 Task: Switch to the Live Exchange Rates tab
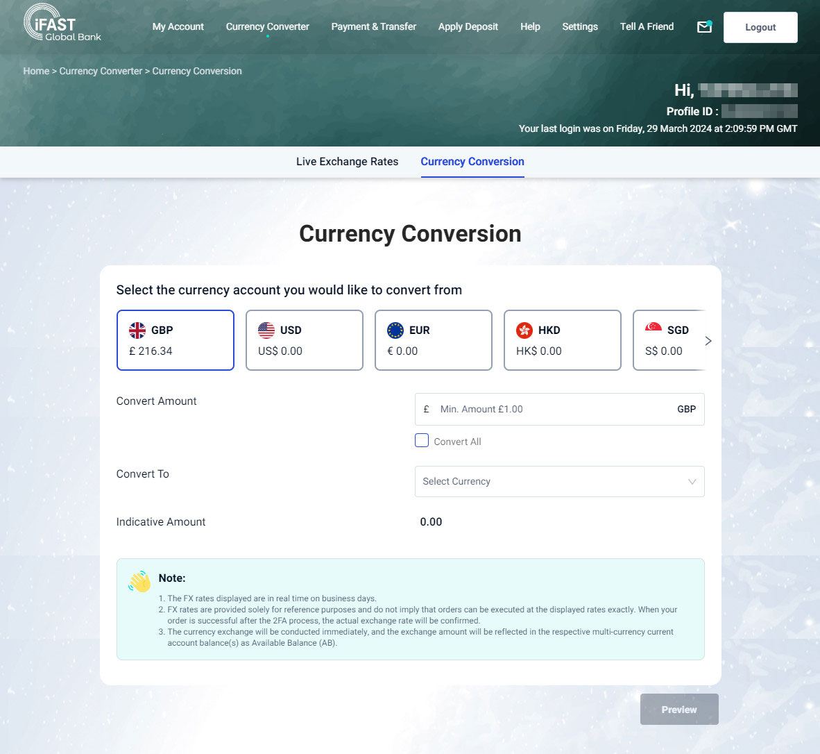[347, 162]
